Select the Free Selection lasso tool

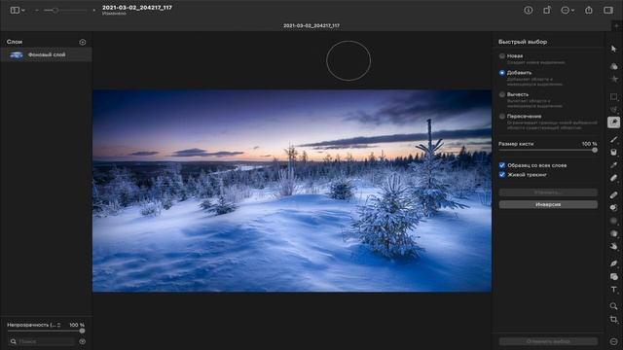(x=614, y=110)
